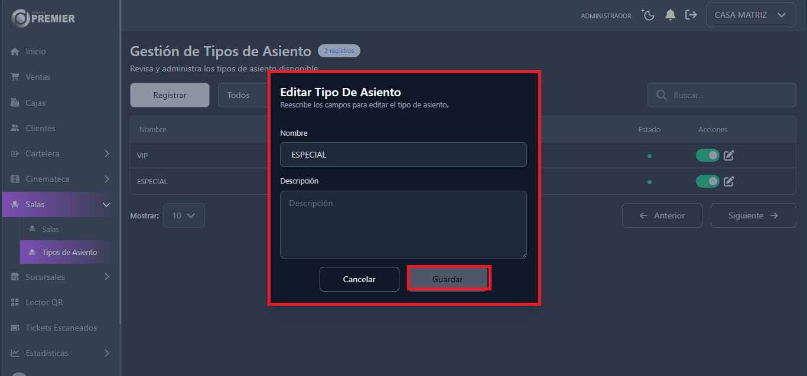Image resolution: width=807 pixels, height=376 pixels.
Task: Select the Lector QR sidebar icon
Action: [14, 302]
